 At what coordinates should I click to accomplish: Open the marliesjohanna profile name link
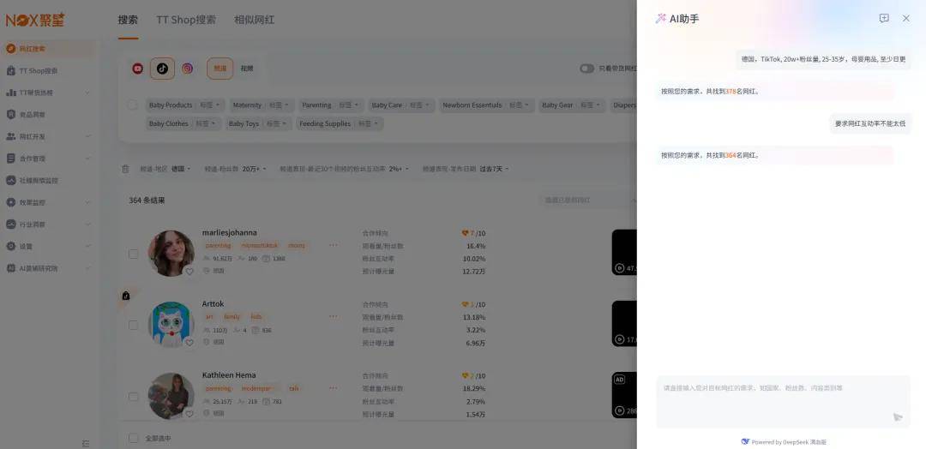(x=229, y=232)
